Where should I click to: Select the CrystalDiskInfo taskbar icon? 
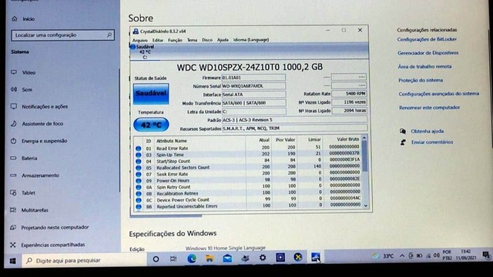tap(315, 257)
